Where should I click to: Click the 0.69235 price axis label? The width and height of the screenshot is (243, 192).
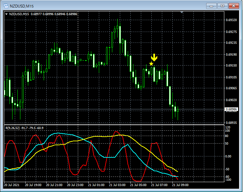232,42
